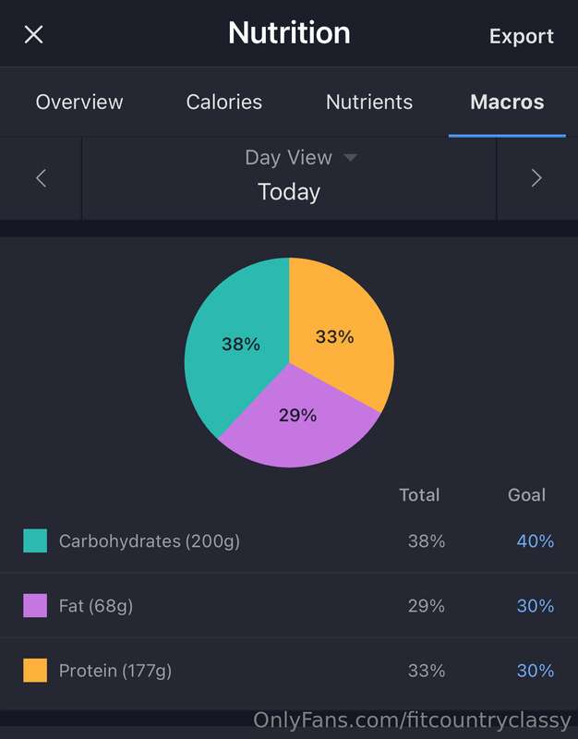
Task: Tap the Today date label
Action: coord(289,192)
